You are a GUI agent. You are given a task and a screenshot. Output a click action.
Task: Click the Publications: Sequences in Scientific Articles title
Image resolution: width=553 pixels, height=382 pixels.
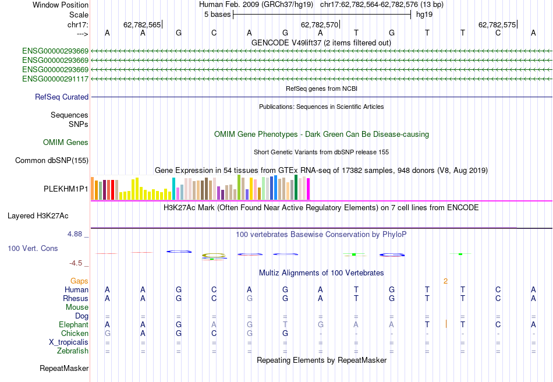[x=321, y=107]
